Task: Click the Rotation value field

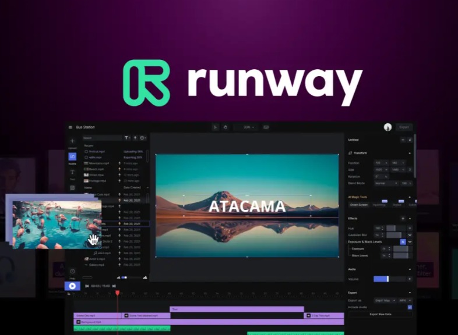Action: click(x=382, y=176)
